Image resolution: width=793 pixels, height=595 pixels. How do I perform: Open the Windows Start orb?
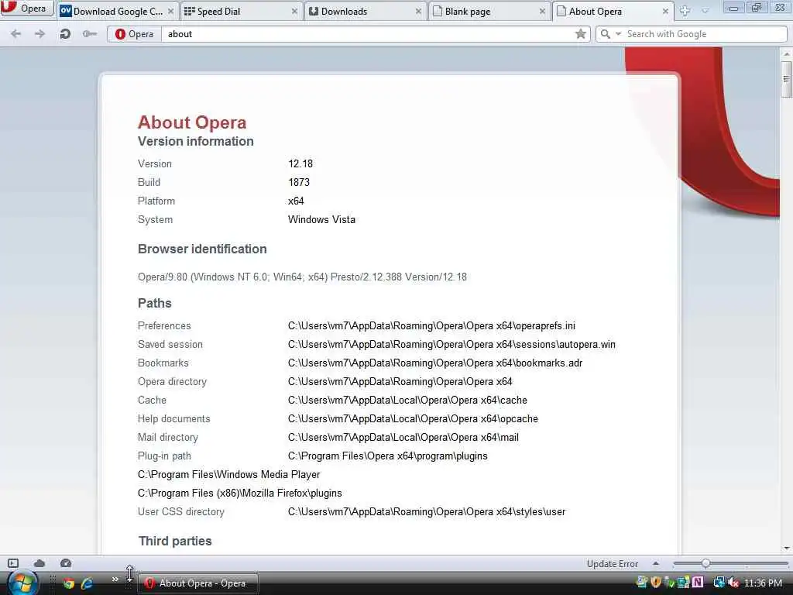coord(22,583)
